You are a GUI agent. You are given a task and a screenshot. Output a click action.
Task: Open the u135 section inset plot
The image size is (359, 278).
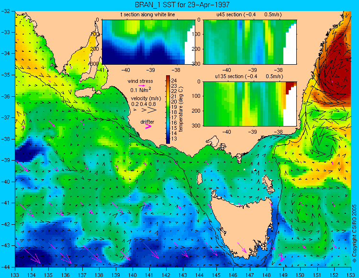point(250,104)
